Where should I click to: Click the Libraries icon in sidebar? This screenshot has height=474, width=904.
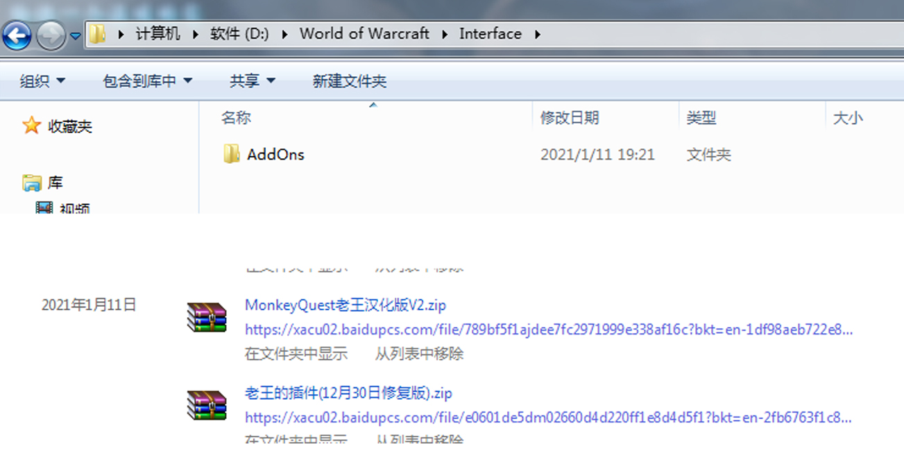[32, 183]
